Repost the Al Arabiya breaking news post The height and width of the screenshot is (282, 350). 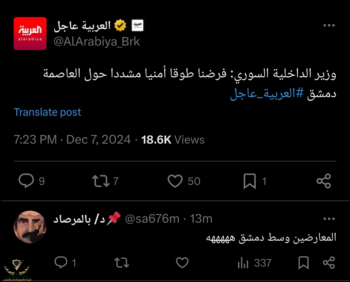click(100, 181)
